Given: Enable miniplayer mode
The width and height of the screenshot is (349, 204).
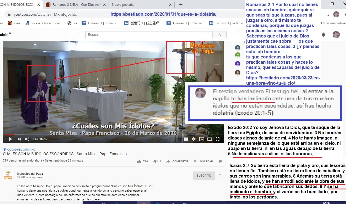Looking at the screenshot, I should (202, 139).
